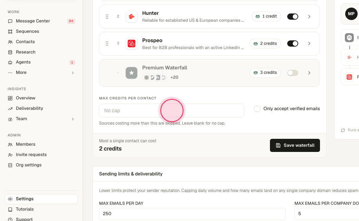Open Tutorials
Viewport: 359px width, 221px height.
click(41, 209)
